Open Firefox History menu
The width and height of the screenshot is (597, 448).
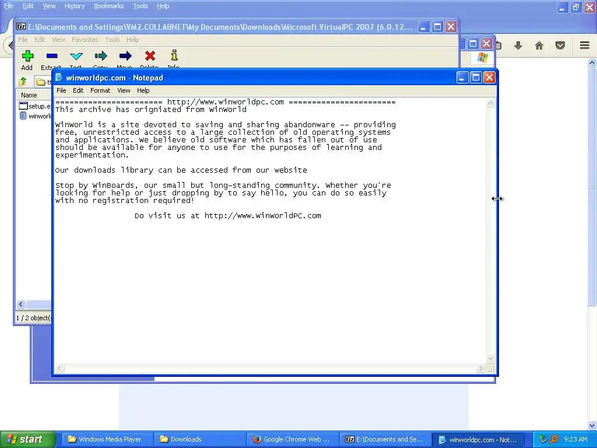(x=74, y=6)
